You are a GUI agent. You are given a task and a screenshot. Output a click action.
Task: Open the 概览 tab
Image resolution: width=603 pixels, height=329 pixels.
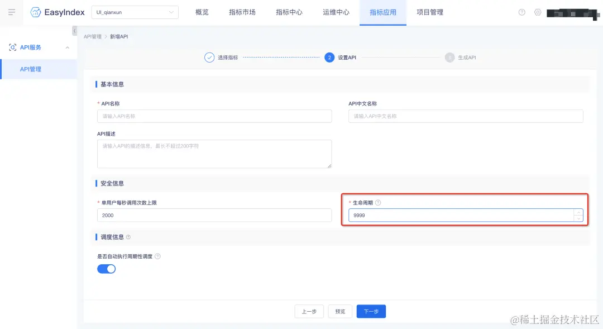coord(202,12)
